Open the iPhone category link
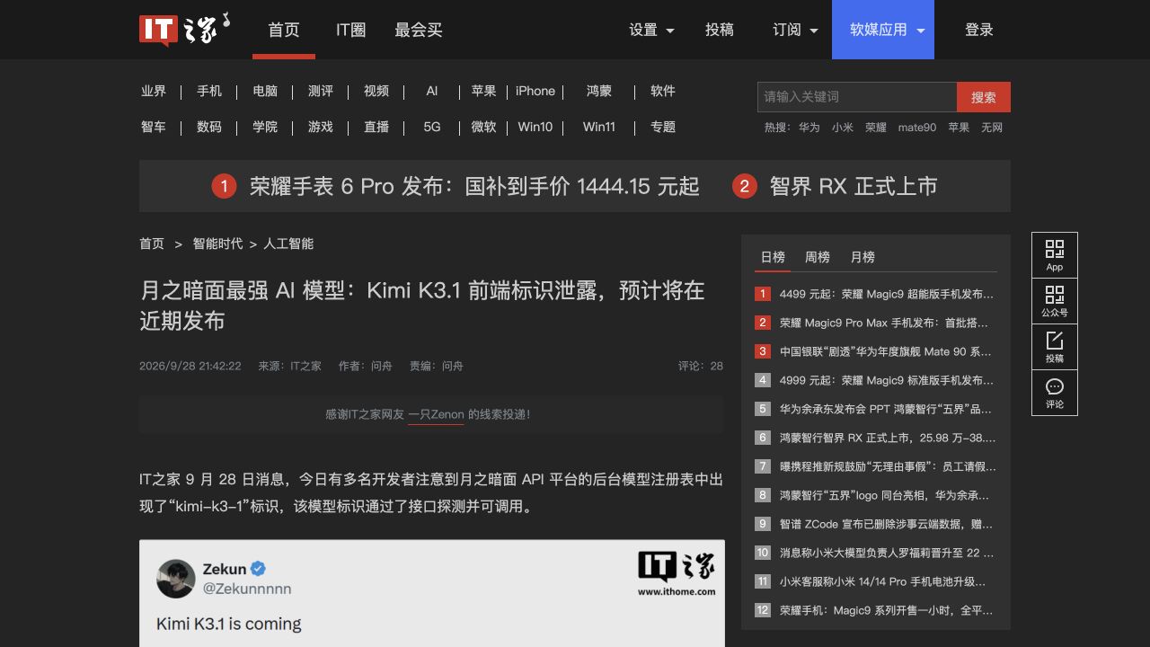The width and height of the screenshot is (1150, 647). point(535,91)
